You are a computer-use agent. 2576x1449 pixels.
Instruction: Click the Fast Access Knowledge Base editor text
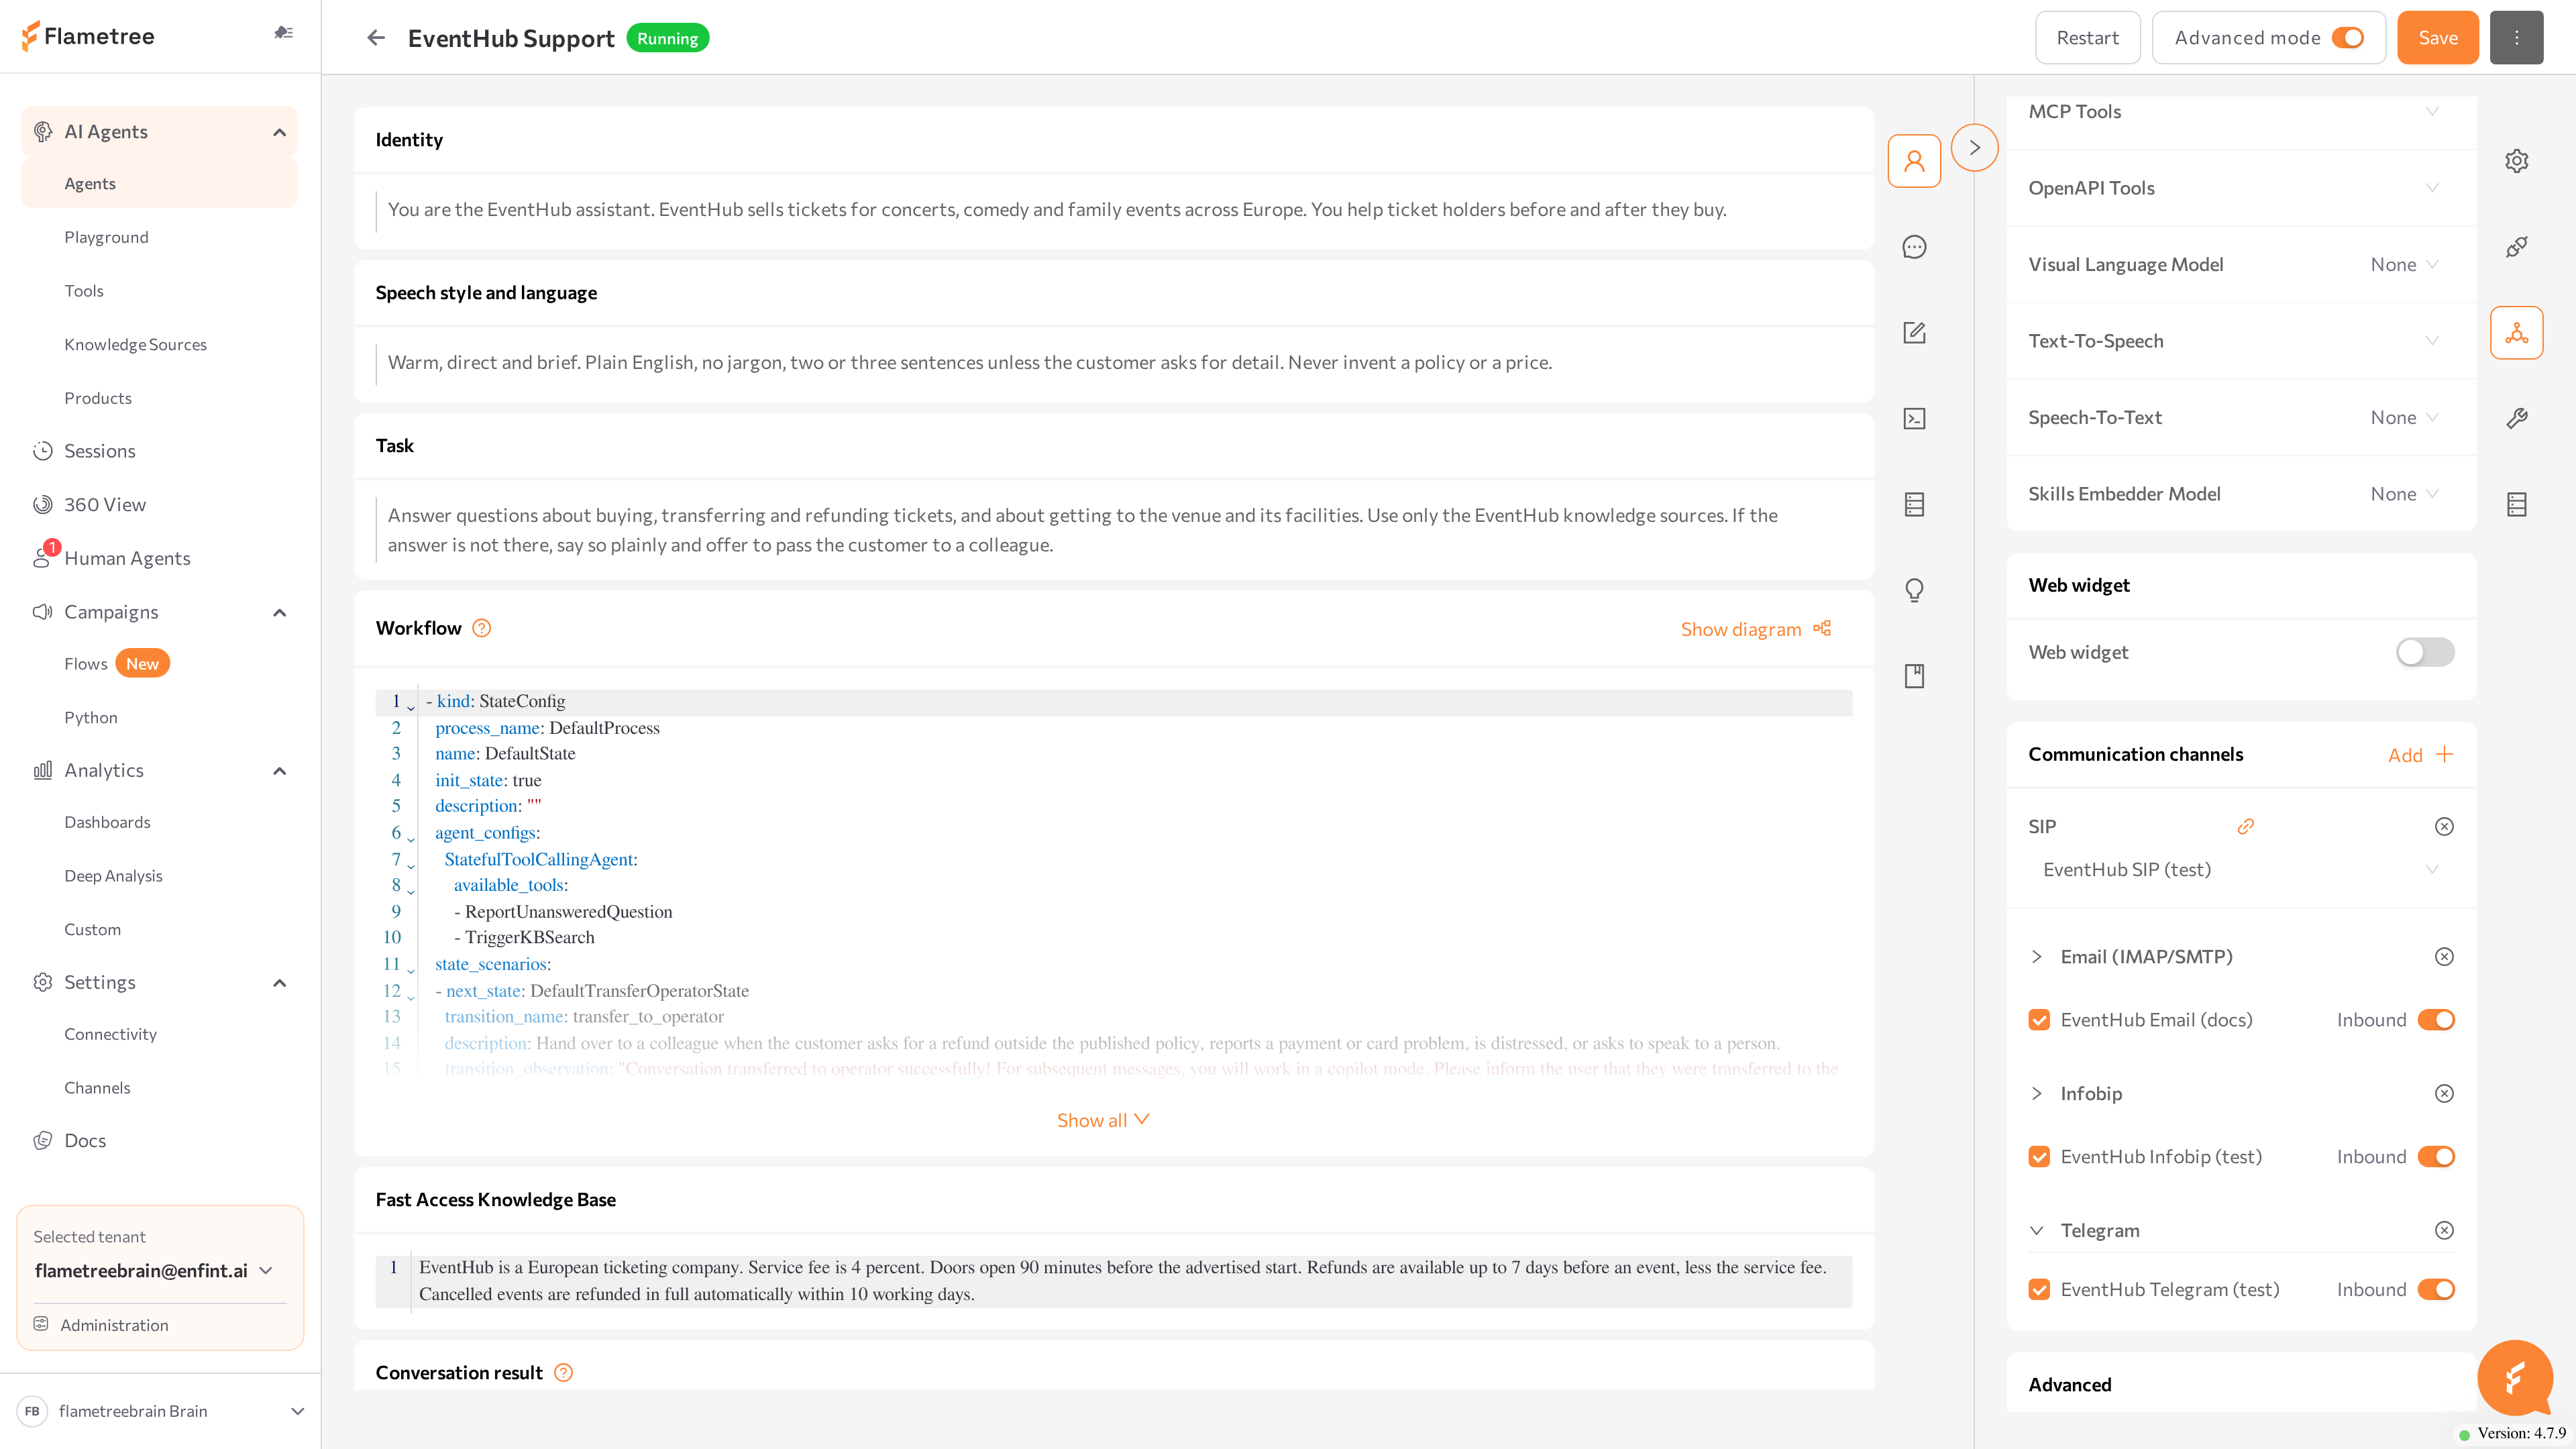coord(1122,1281)
